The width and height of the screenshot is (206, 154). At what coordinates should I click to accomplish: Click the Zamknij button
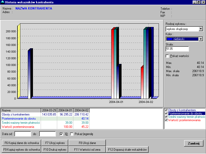point(194,143)
